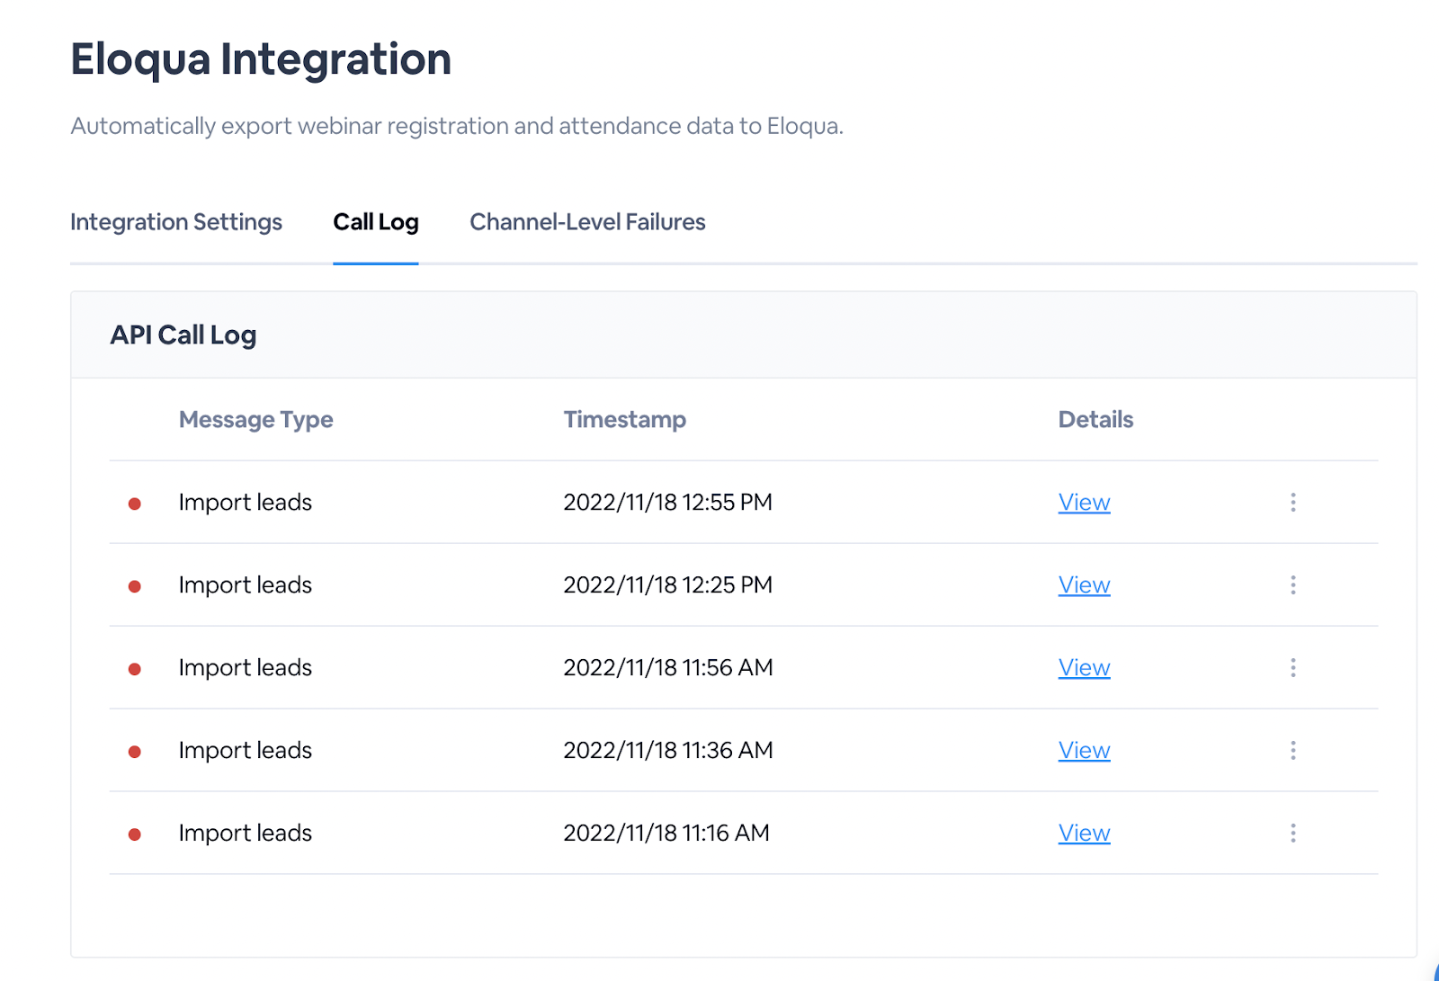Open the three-dot menu for 11:36 AM entry
Image resolution: width=1439 pixels, height=981 pixels.
coord(1293,751)
